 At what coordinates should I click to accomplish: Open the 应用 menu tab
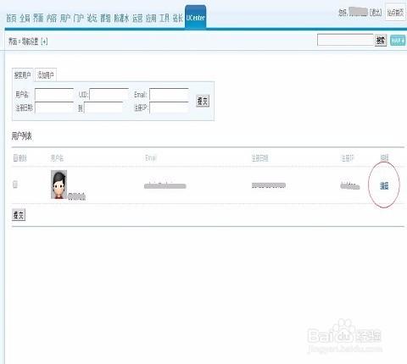click(151, 19)
